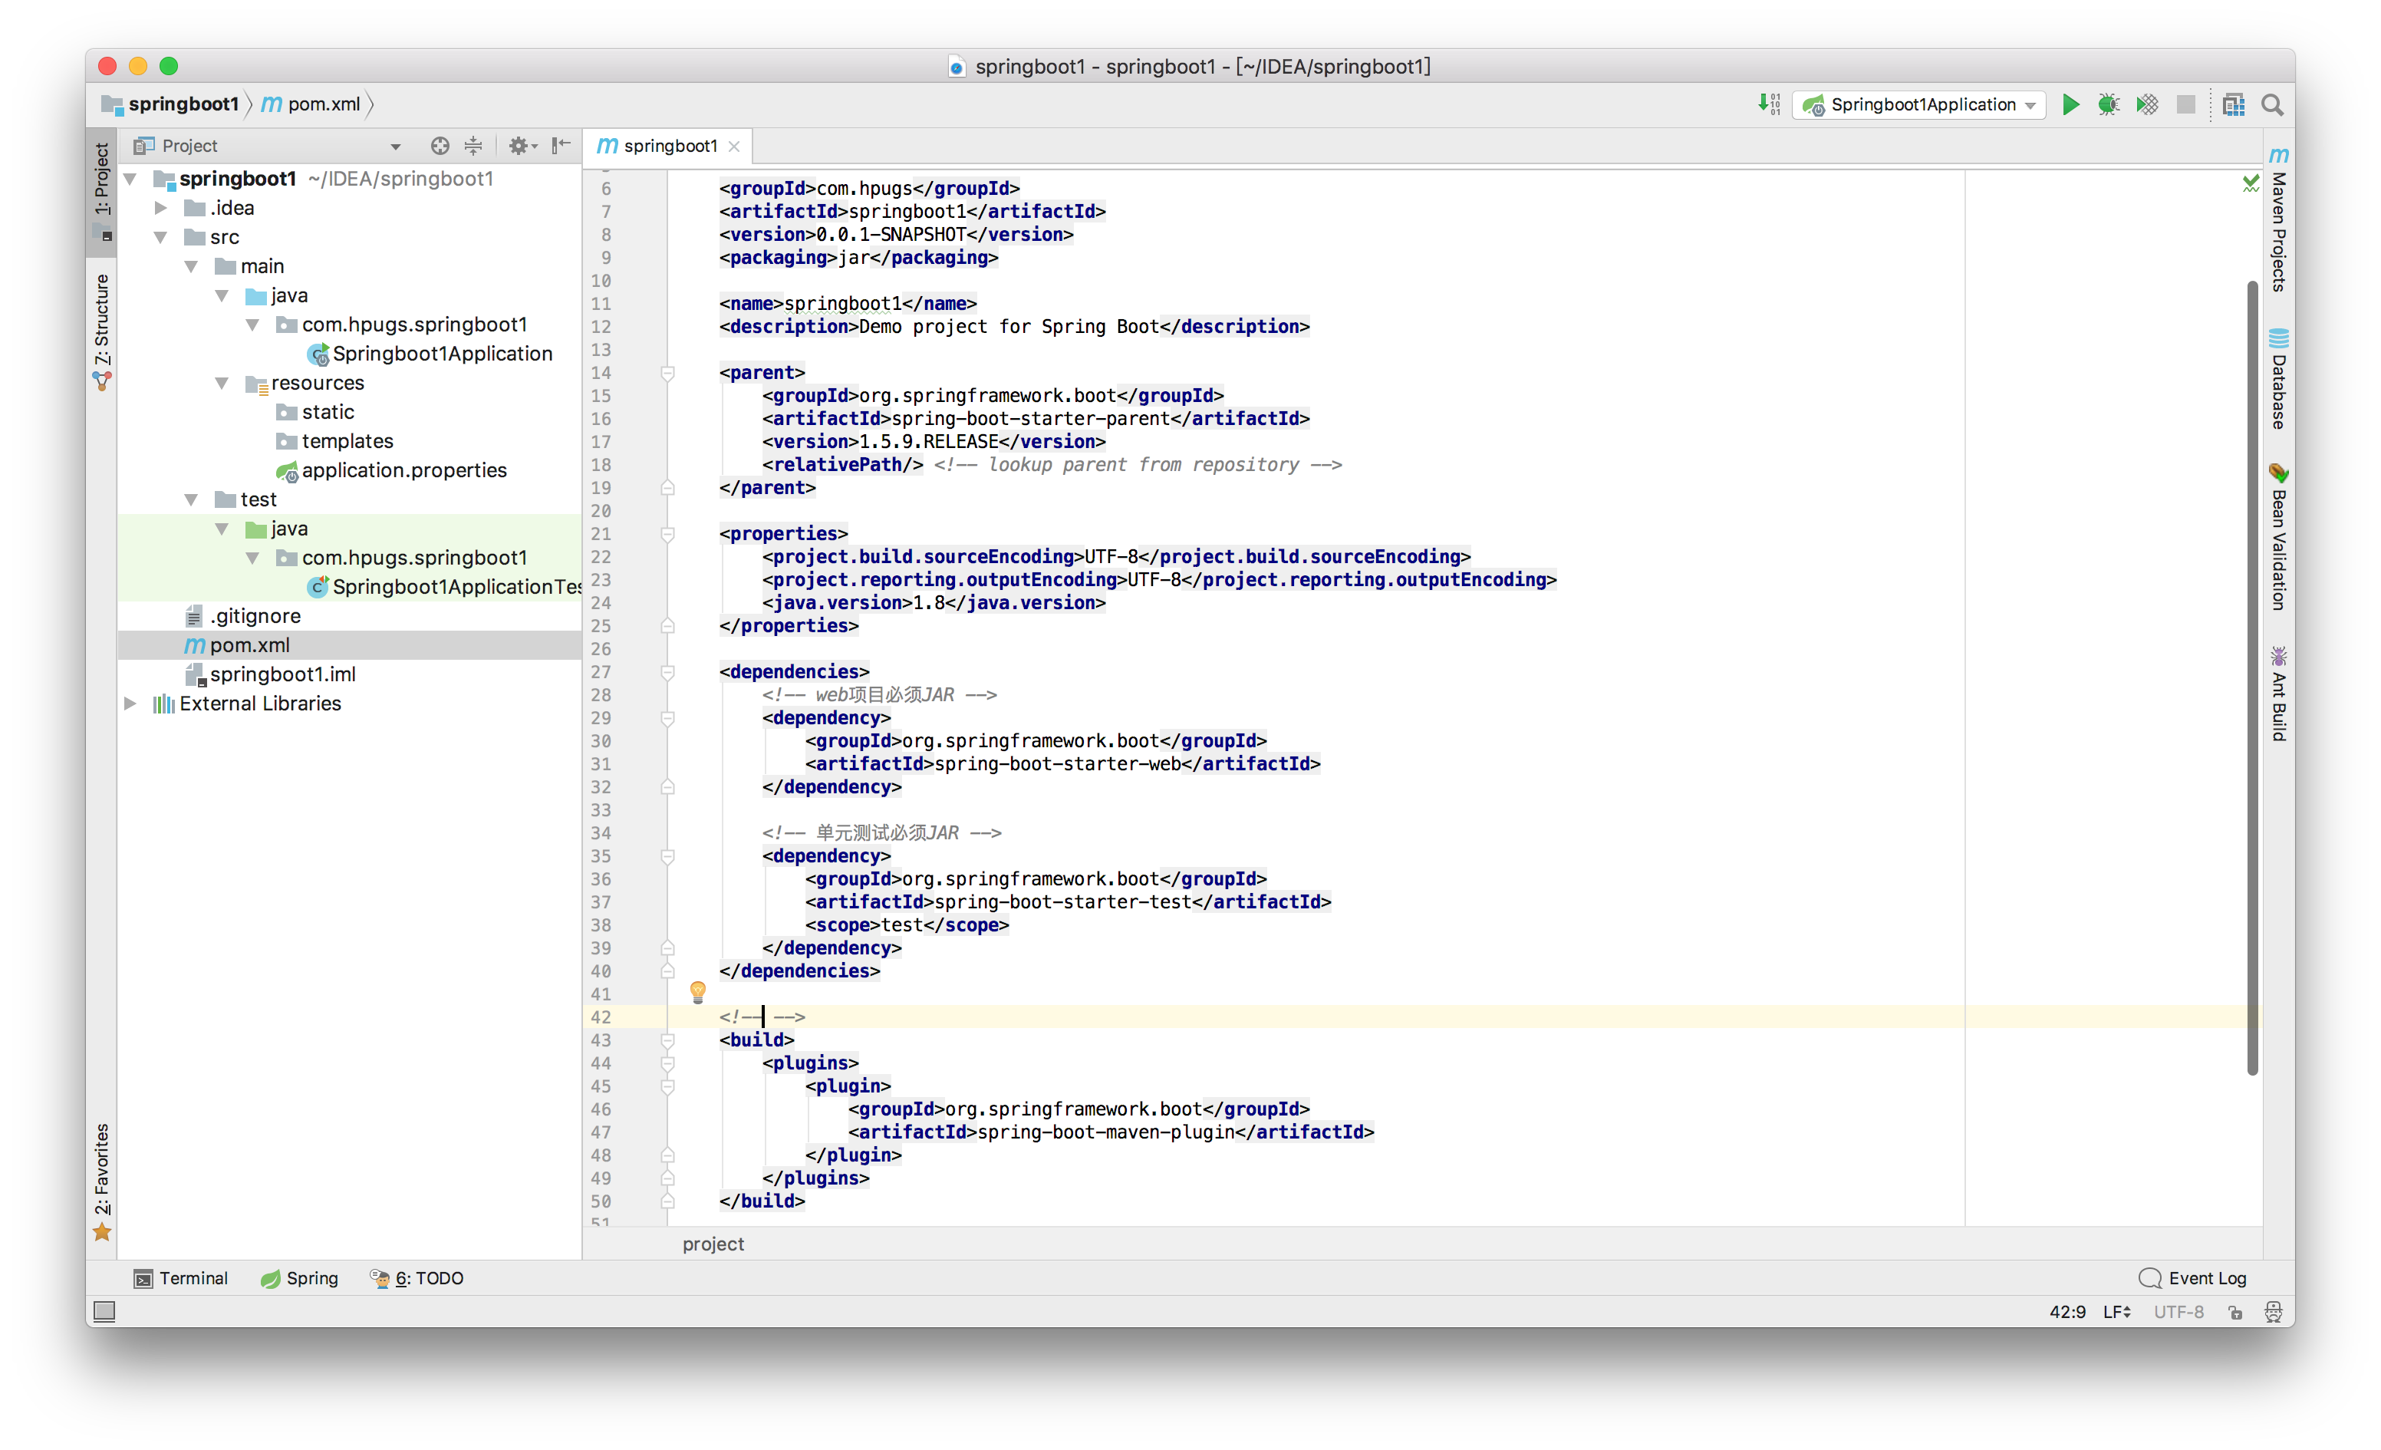Select the static folder
This screenshot has width=2381, height=1450.
click(316, 413)
